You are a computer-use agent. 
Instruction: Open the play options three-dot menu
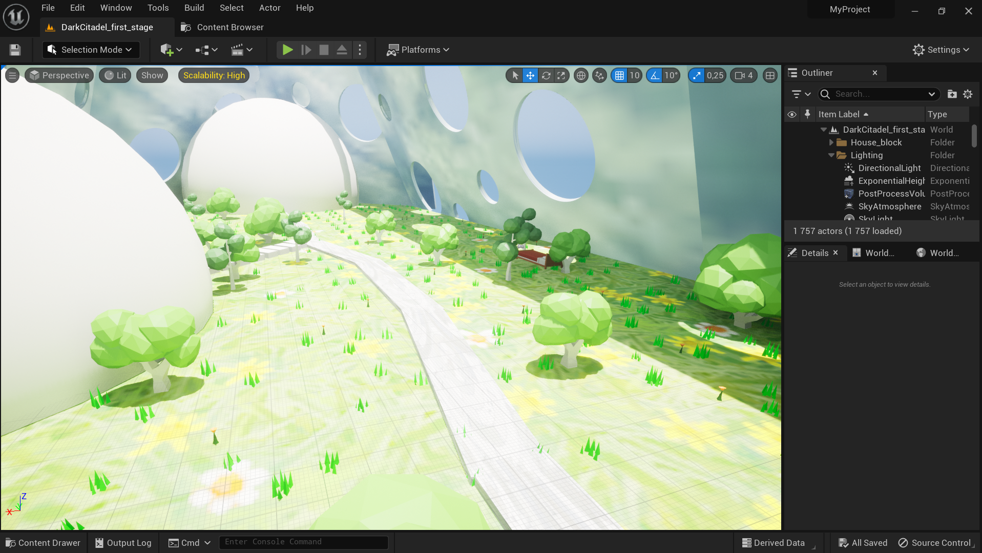tap(360, 50)
